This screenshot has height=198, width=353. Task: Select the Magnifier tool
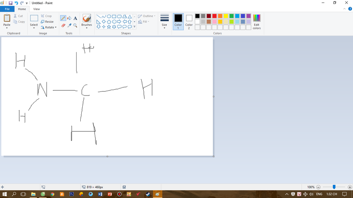tap(75, 25)
